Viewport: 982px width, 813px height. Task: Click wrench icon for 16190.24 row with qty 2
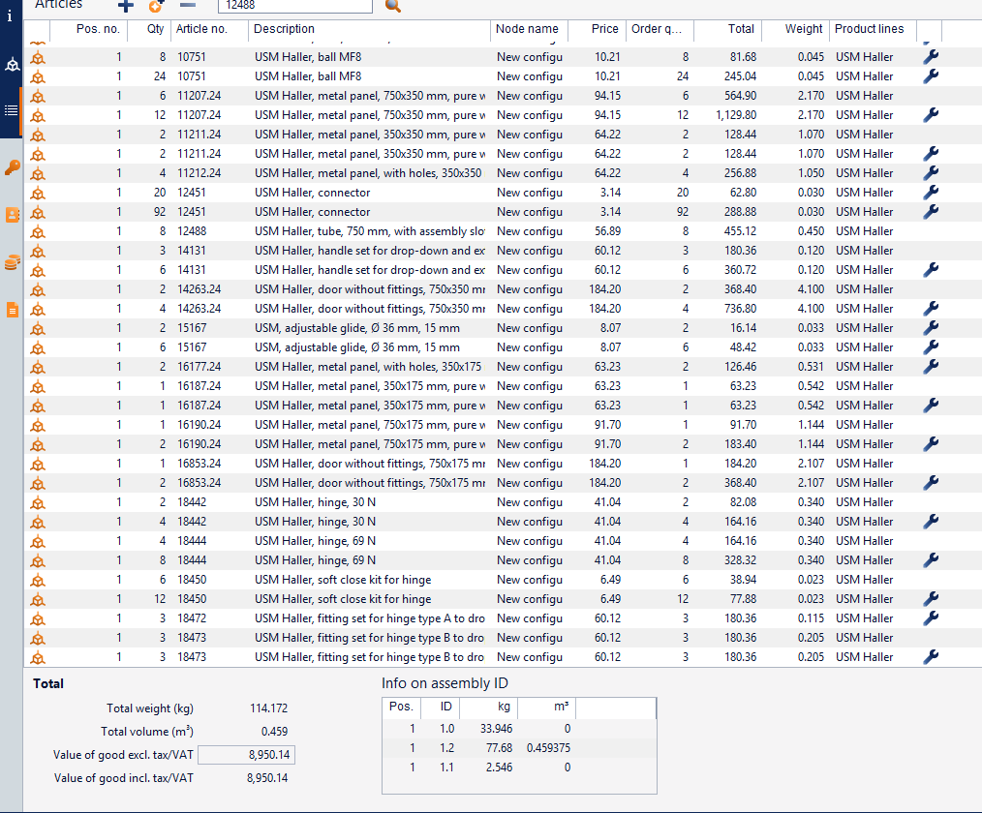[931, 444]
